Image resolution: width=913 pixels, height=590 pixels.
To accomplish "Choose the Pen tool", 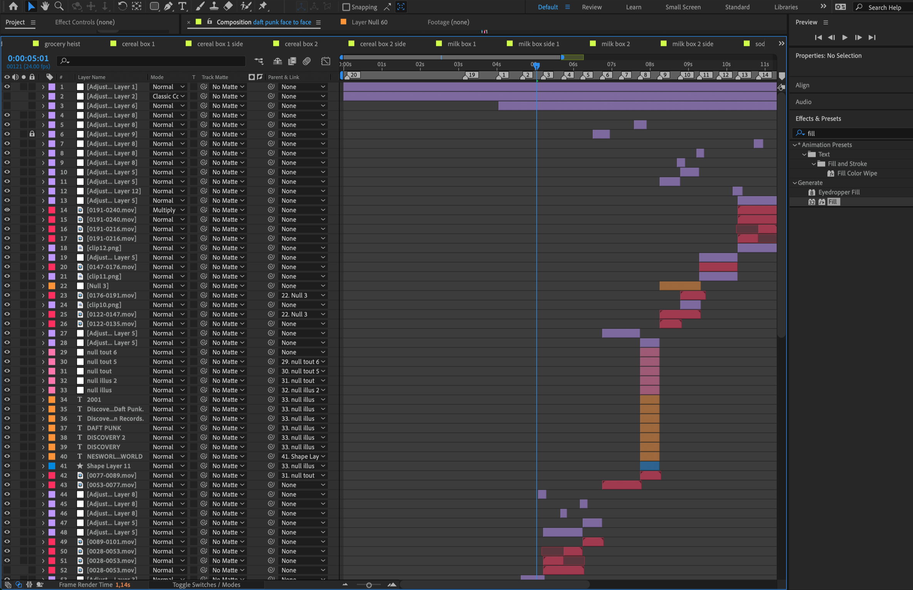I will [x=168, y=6].
